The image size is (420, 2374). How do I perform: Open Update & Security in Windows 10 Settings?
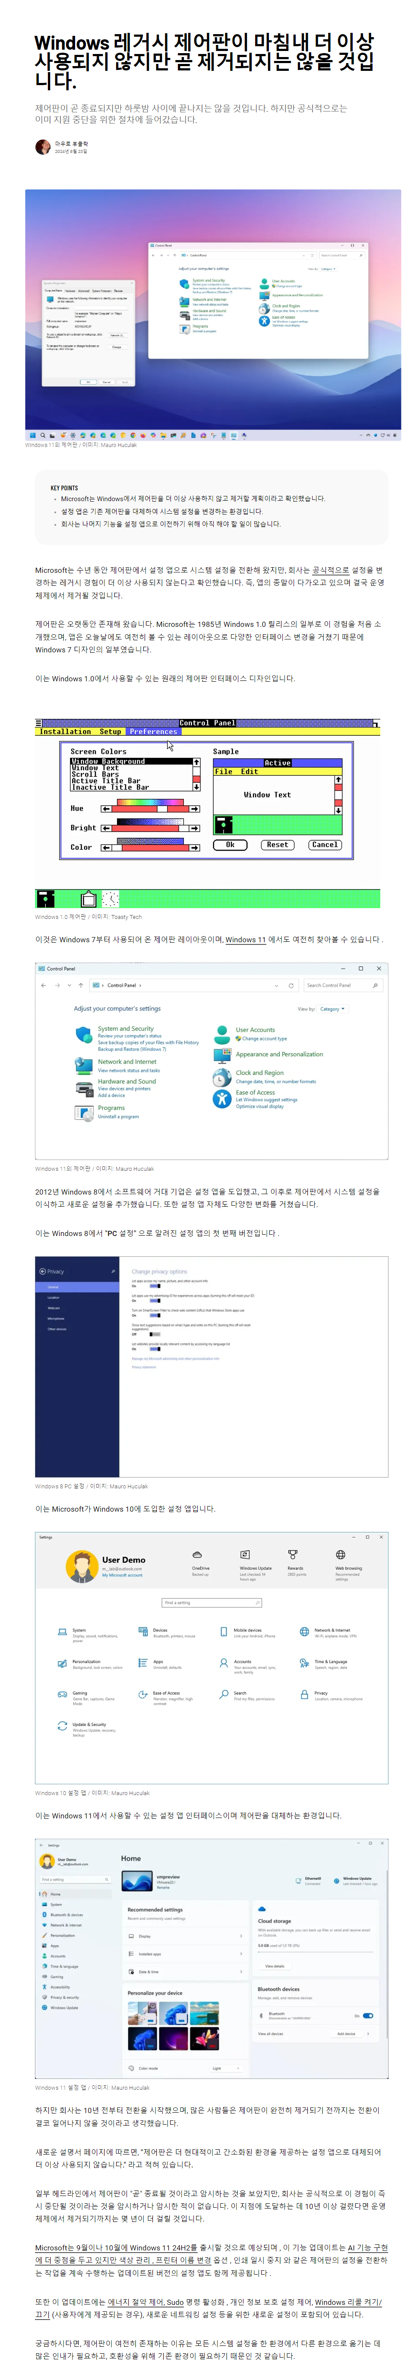coord(87,1728)
